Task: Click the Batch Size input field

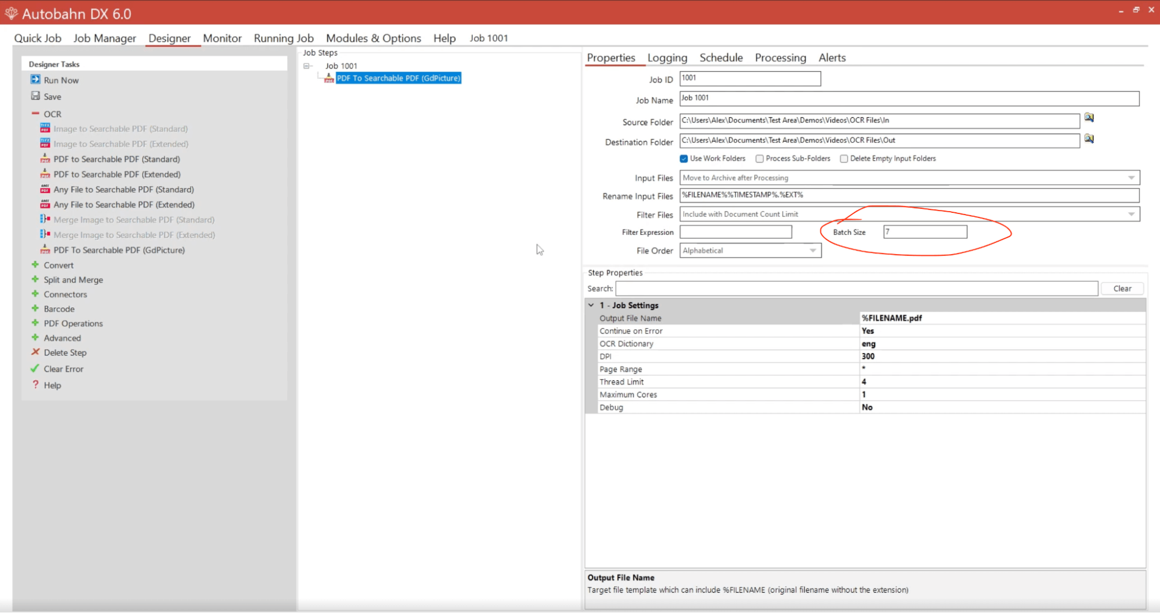Action: pos(924,232)
